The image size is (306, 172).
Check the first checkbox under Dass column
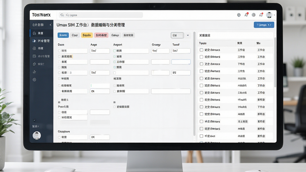point(59,51)
